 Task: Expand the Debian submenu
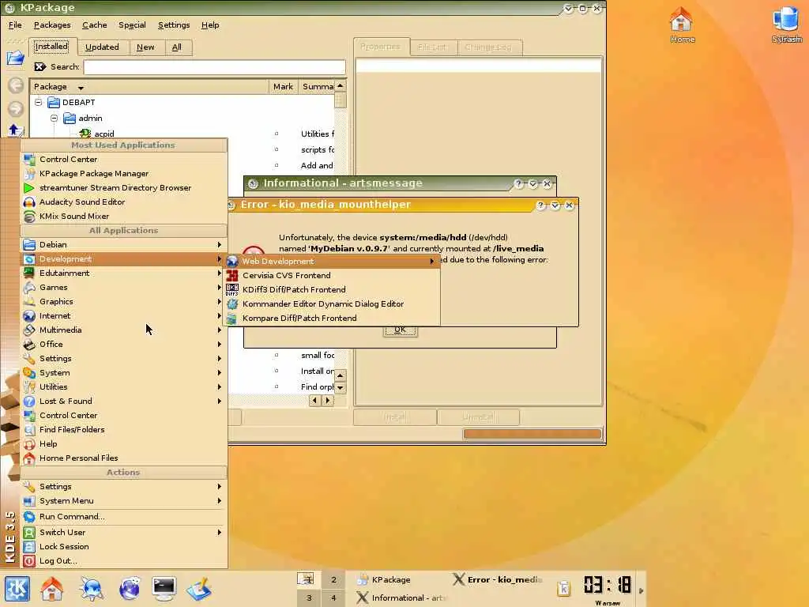124,245
